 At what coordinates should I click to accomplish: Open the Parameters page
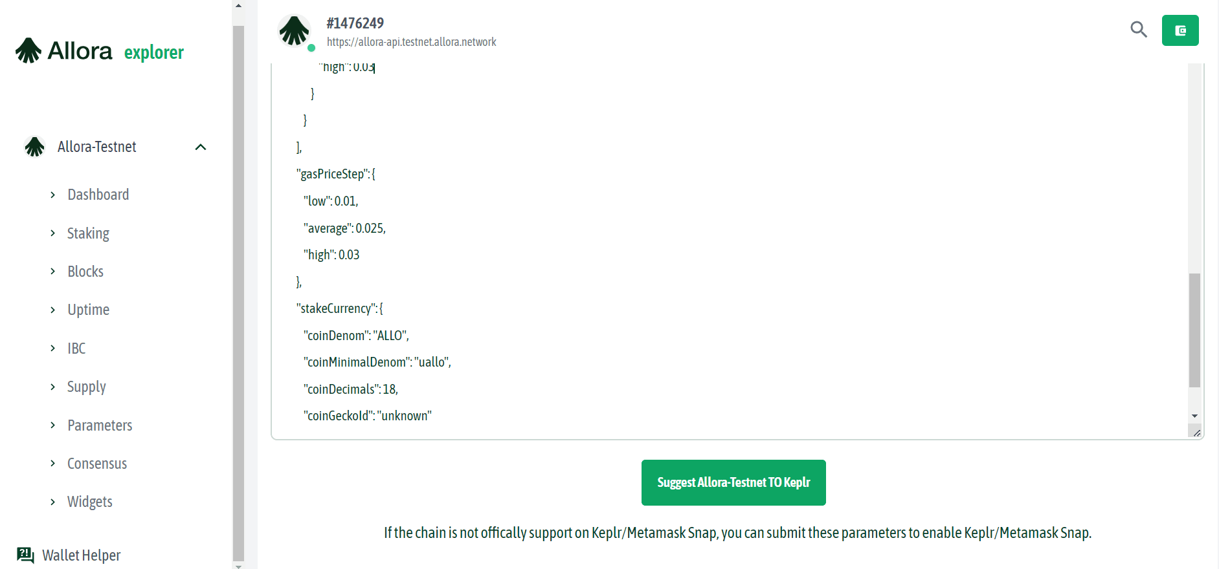100,425
